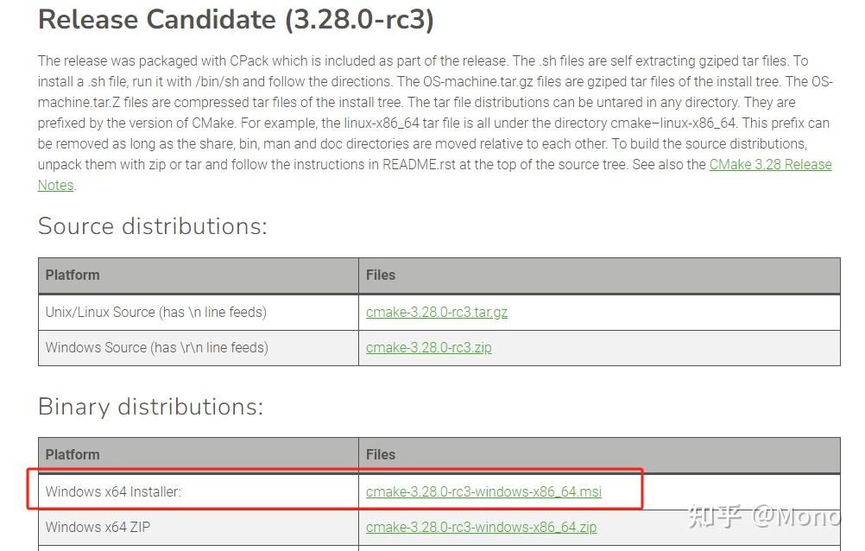Select the Windows Source platform cell

coord(157,348)
